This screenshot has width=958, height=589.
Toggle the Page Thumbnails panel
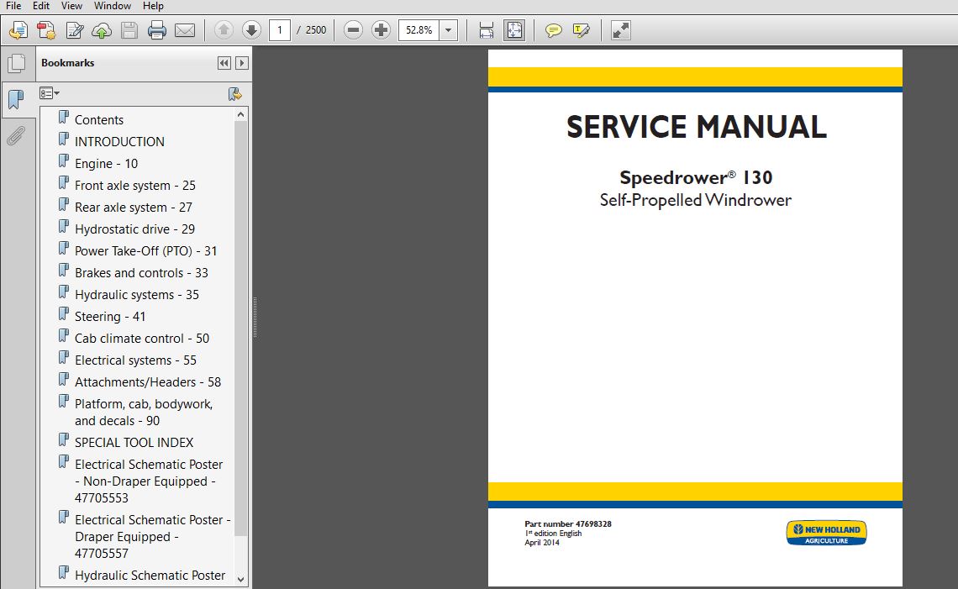tap(15, 63)
